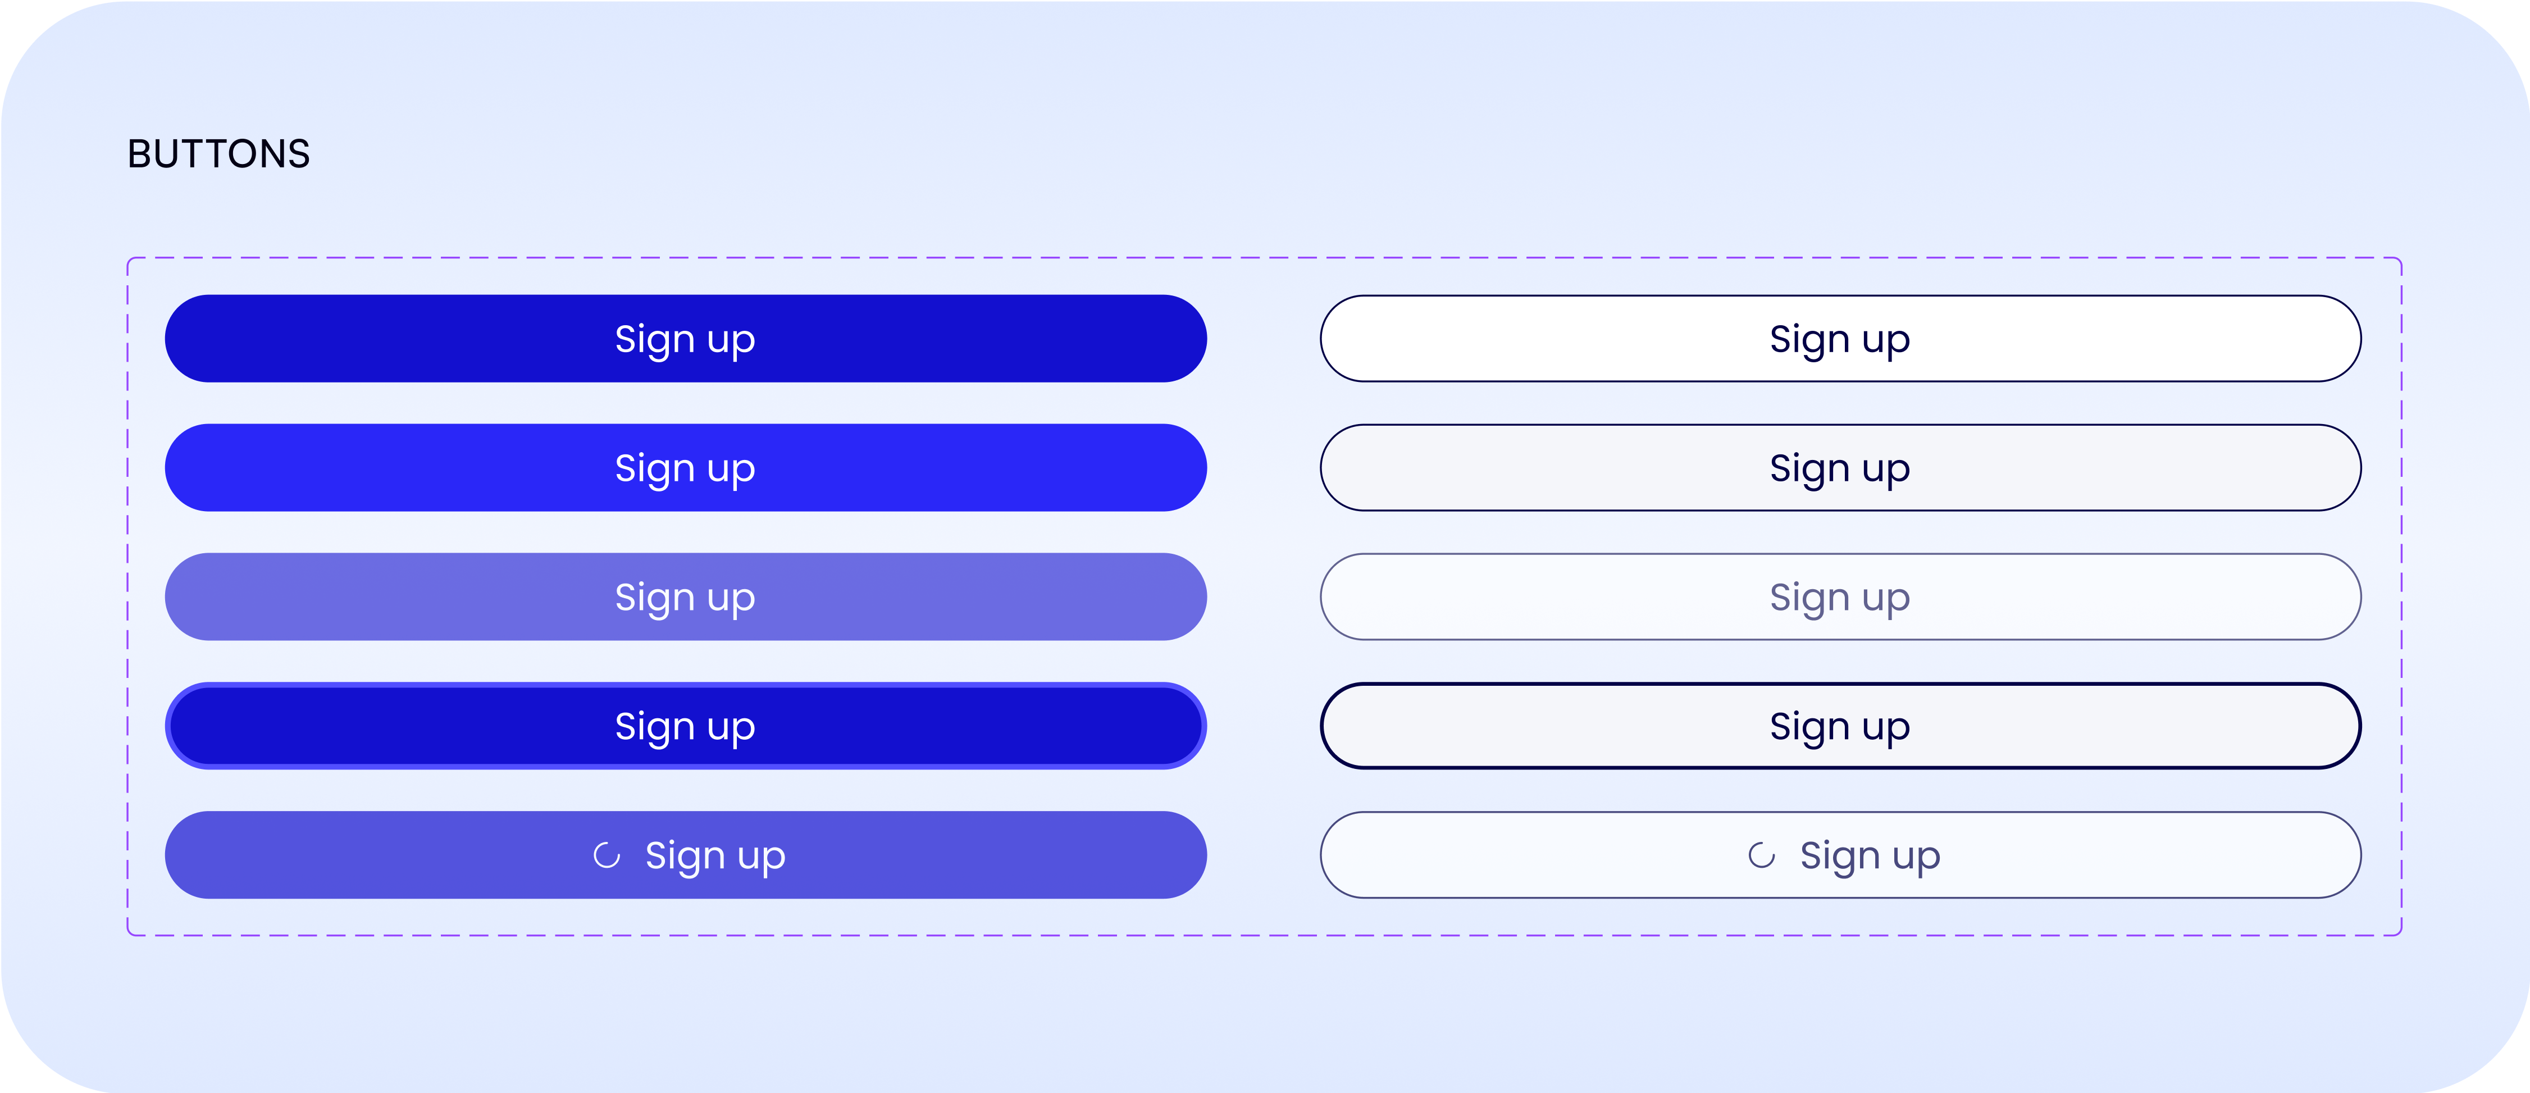Click the 'Sign up' text beside the white spinner
The width and height of the screenshot is (2530, 1093).
[715, 855]
